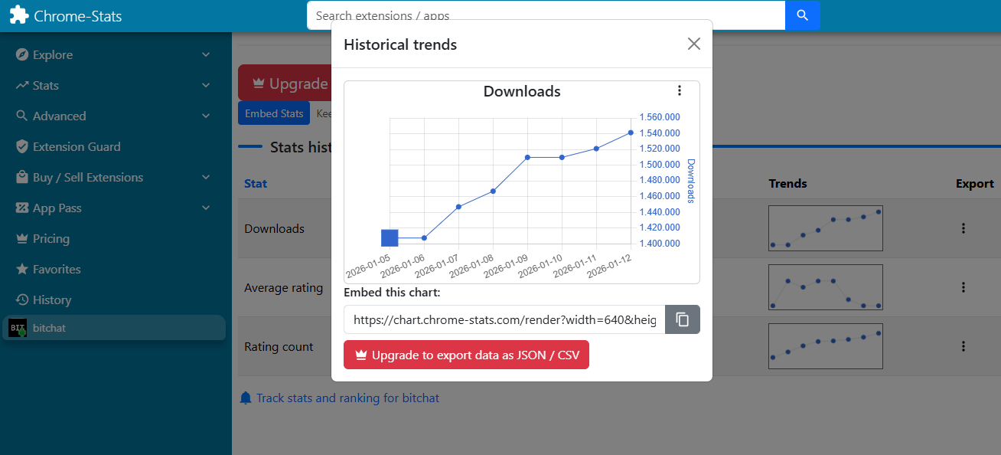The width and height of the screenshot is (1001, 455).
Task: Click the Chrome-Stats puzzle logo icon
Action: pos(19,16)
